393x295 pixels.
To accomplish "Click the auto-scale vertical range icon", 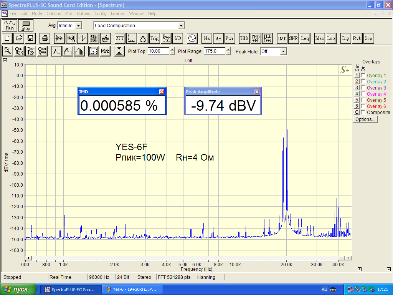I will coord(119,51).
